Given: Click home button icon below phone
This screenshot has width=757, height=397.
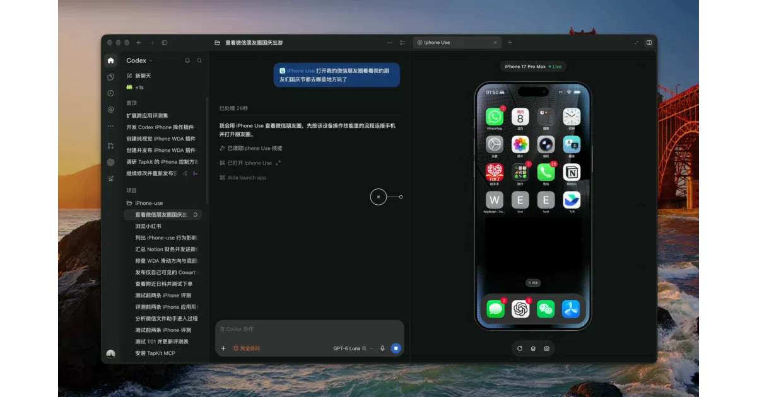Looking at the screenshot, I should click(533, 348).
